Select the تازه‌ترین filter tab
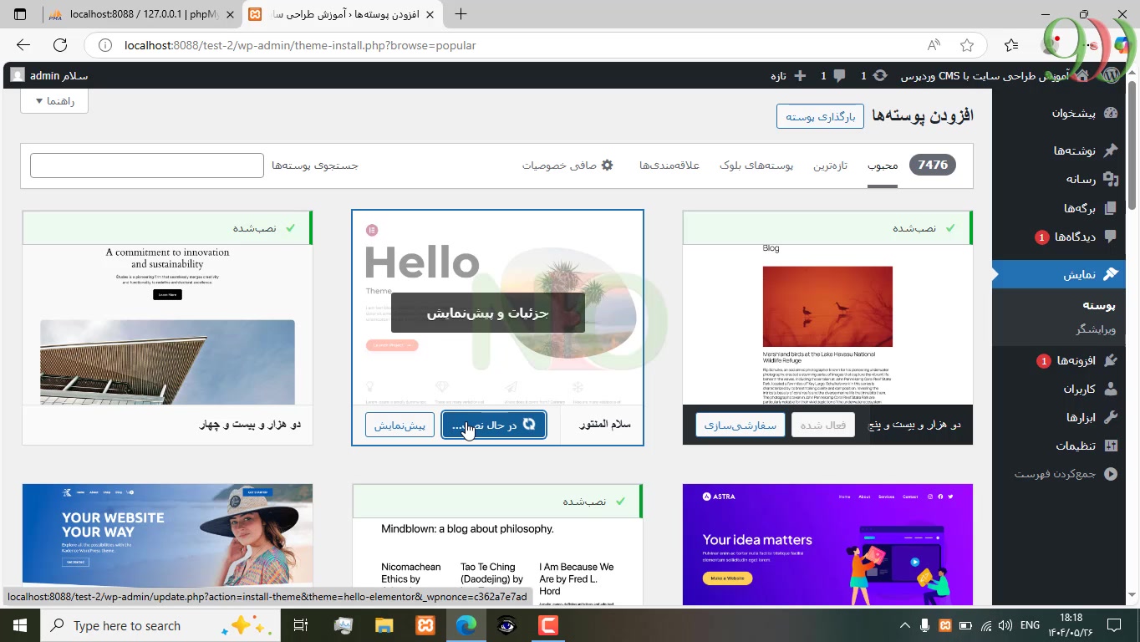This screenshot has height=642, width=1140. tap(831, 166)
